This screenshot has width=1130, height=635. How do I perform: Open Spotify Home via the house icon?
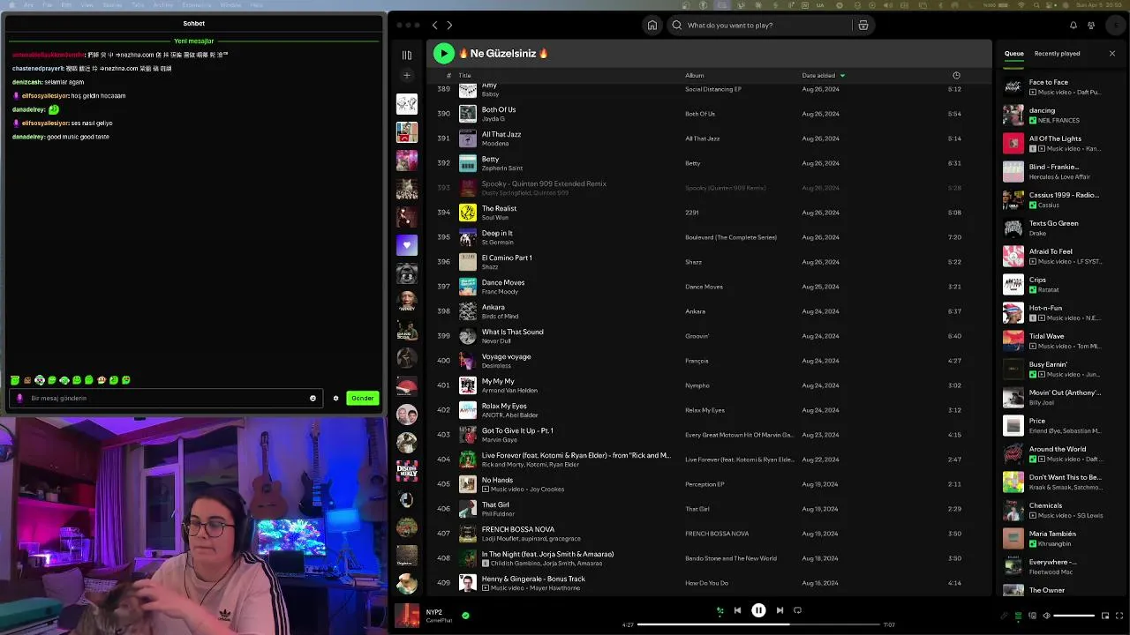tap(652, 25)
